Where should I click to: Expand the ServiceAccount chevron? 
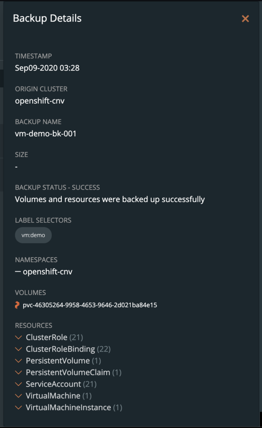click(18, 384)
